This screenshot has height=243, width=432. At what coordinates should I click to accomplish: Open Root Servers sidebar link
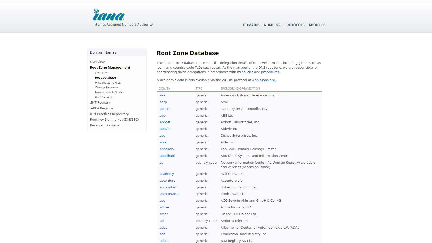tap(103, 97)
